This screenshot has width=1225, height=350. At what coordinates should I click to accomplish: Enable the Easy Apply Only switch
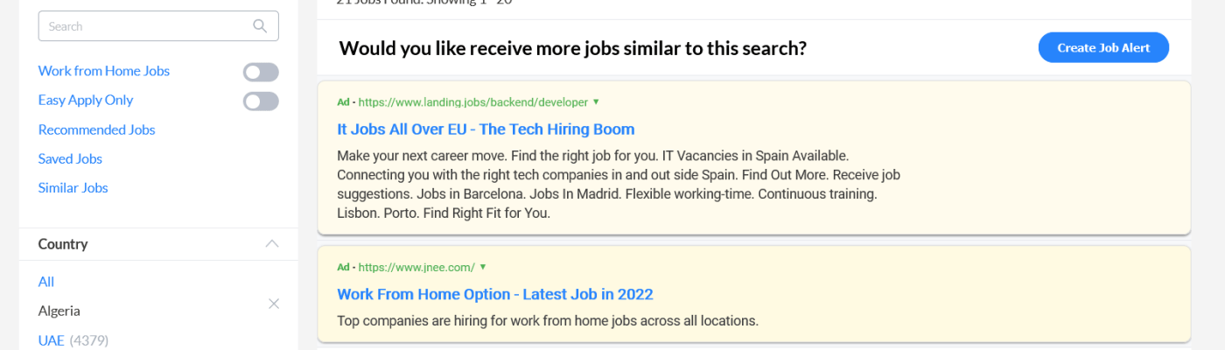(x=261, y=101)
